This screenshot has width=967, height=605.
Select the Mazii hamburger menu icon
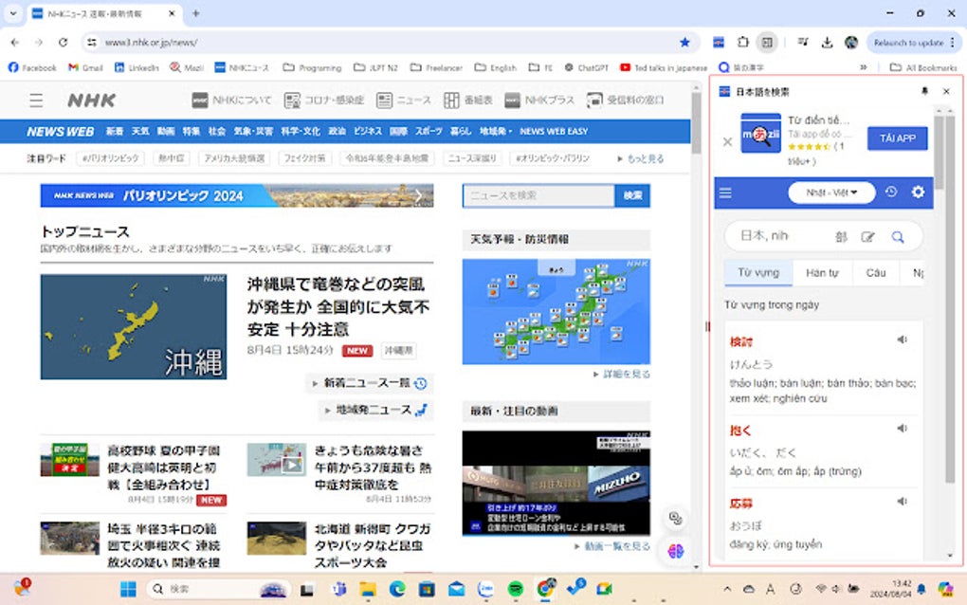pos(725,192)
